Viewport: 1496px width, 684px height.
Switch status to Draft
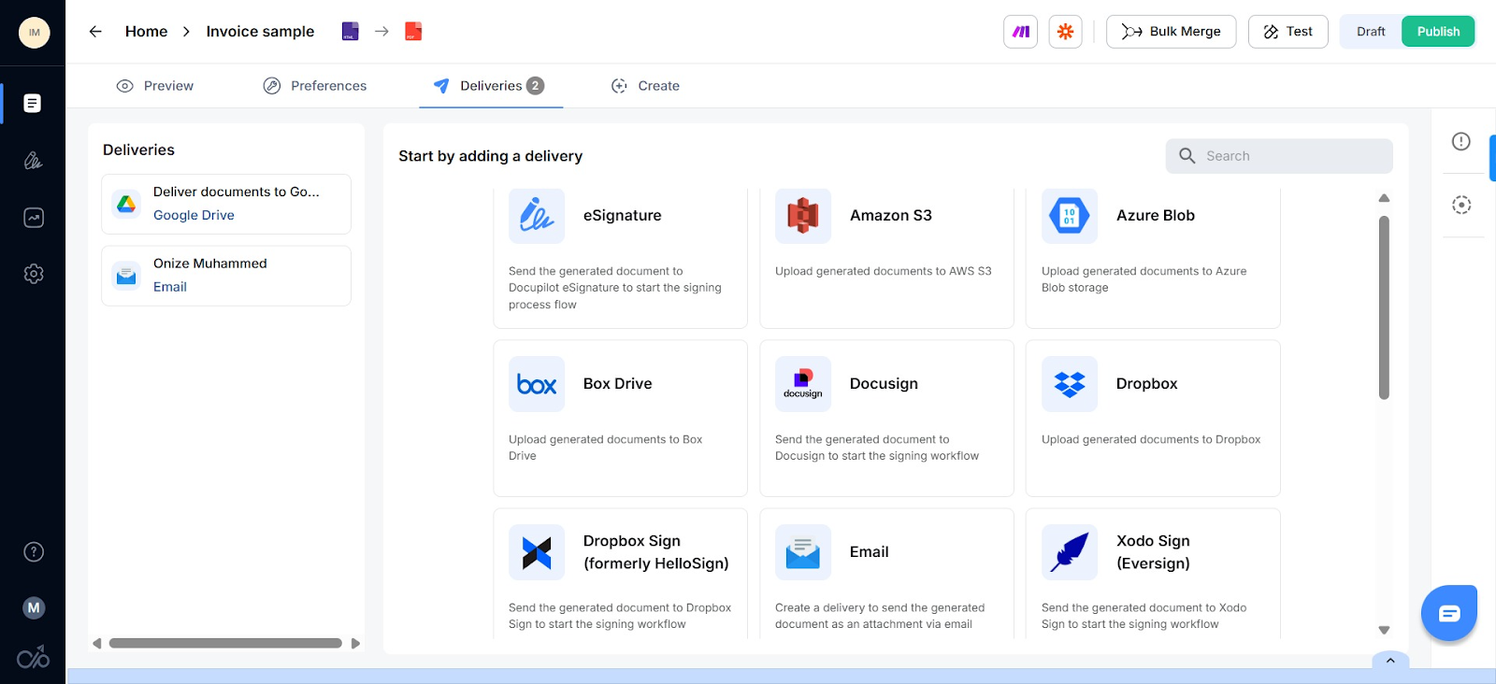coord(1371,32)
